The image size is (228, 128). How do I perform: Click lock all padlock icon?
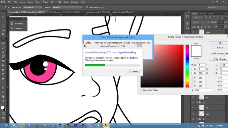(x=209, y=27)
